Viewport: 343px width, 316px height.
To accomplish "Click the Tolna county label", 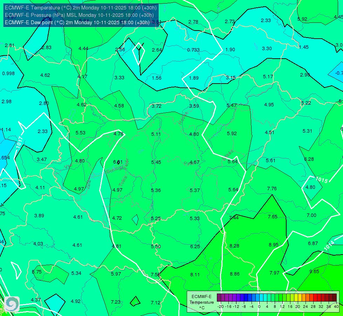I will [123, 181].
